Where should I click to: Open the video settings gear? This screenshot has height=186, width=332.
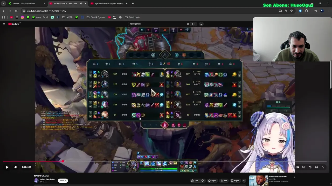click(x=310, y=167)
